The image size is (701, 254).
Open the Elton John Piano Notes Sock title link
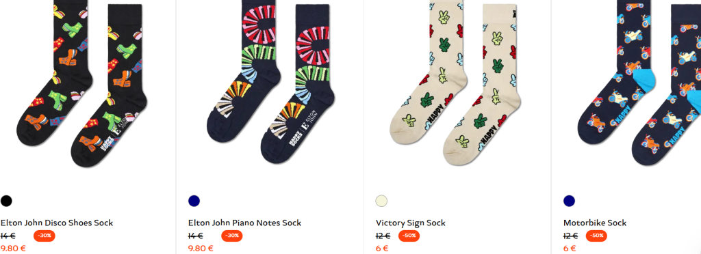coord(244,223)
